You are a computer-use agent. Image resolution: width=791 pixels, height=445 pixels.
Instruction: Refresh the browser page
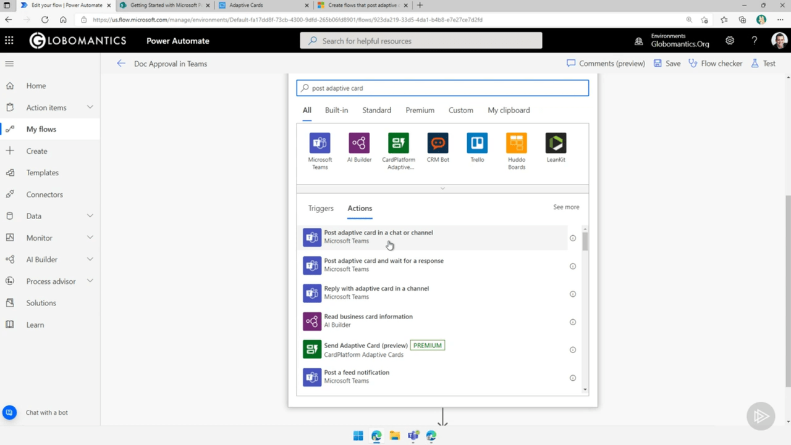pos(44,20)
